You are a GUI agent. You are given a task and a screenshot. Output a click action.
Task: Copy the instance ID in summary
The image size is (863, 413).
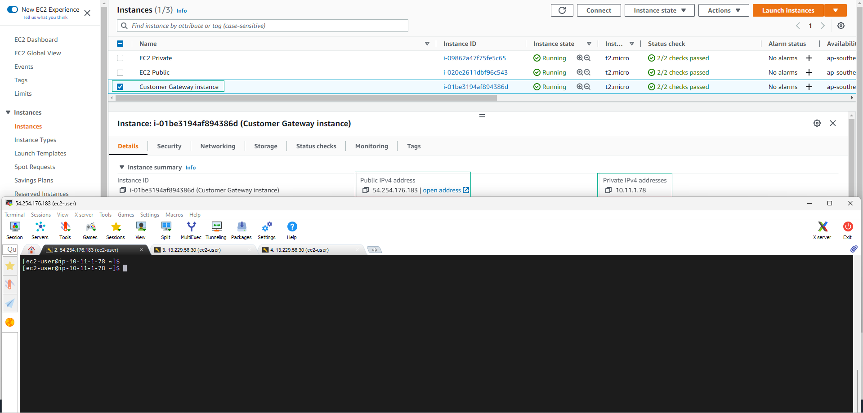coord(122,191)
